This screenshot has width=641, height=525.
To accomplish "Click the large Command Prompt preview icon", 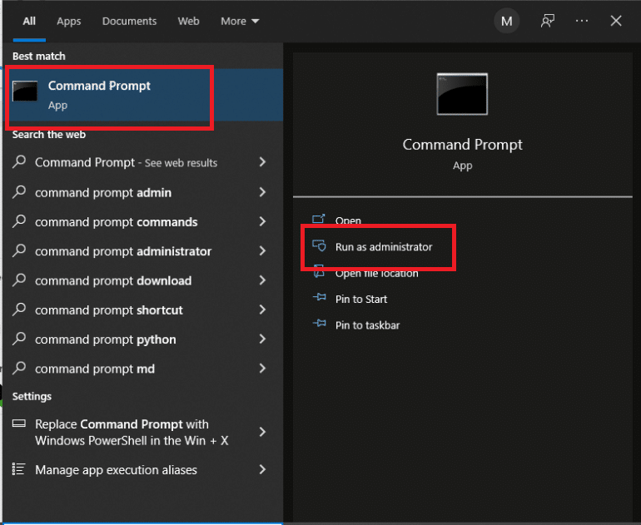I will pyautogui.click(x=462, y=93).
